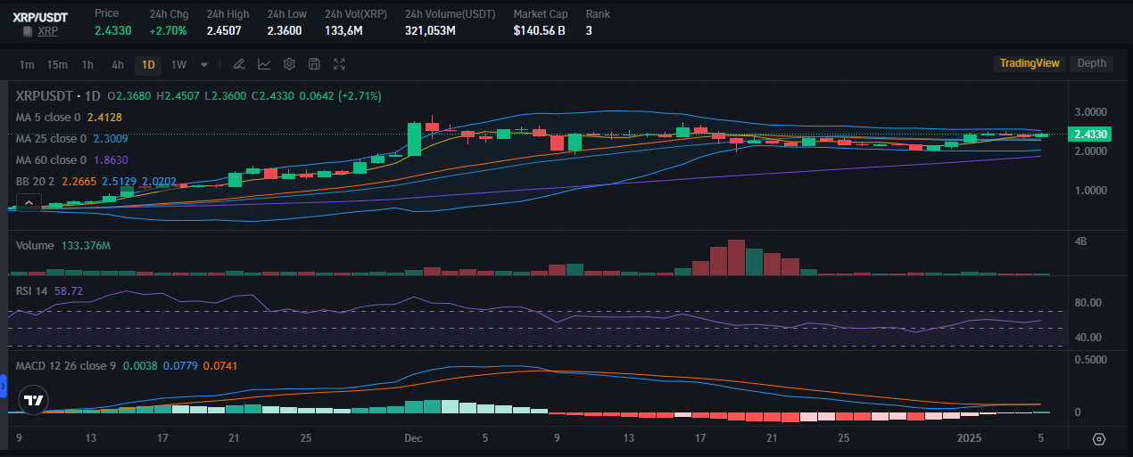Click the Volume indicator legend

tap(35, 246)
